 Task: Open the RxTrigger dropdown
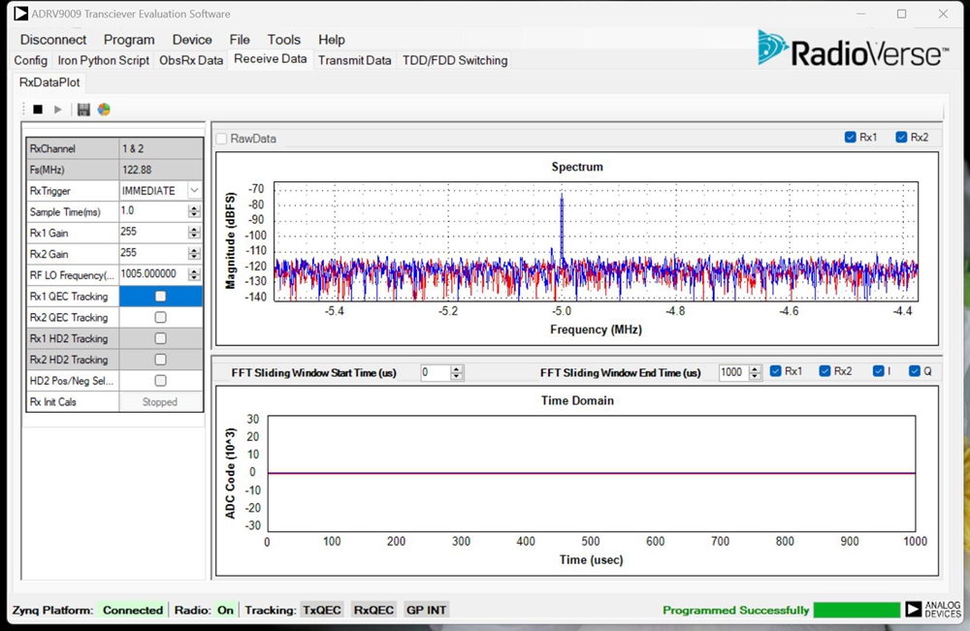point(194,191)
